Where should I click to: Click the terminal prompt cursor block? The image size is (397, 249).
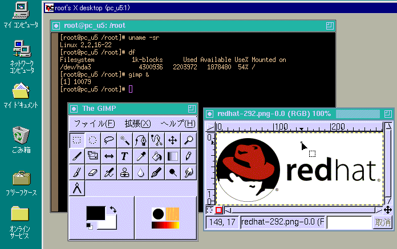[131, 89]
